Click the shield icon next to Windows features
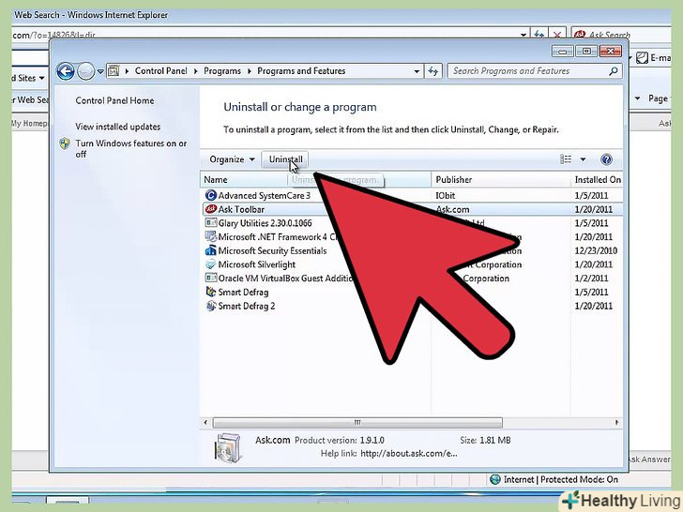This screenshot has height=512, width=683. pyautogui.click(x=65, y=143)
